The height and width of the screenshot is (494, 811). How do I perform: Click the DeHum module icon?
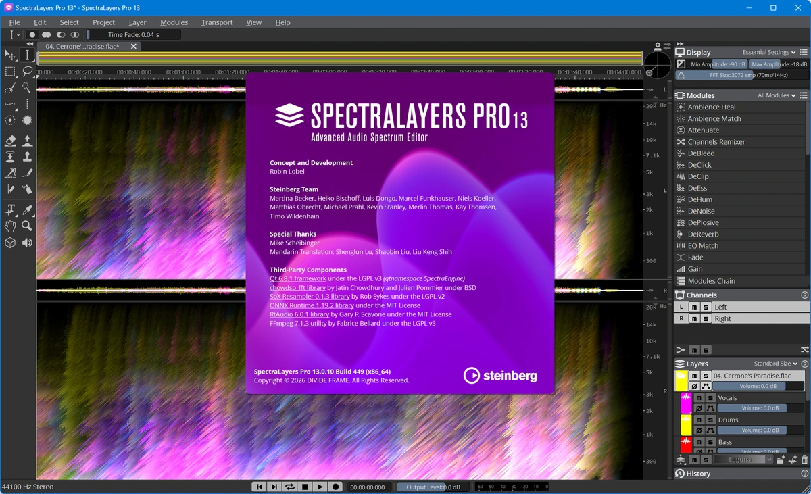coord(681,199)
